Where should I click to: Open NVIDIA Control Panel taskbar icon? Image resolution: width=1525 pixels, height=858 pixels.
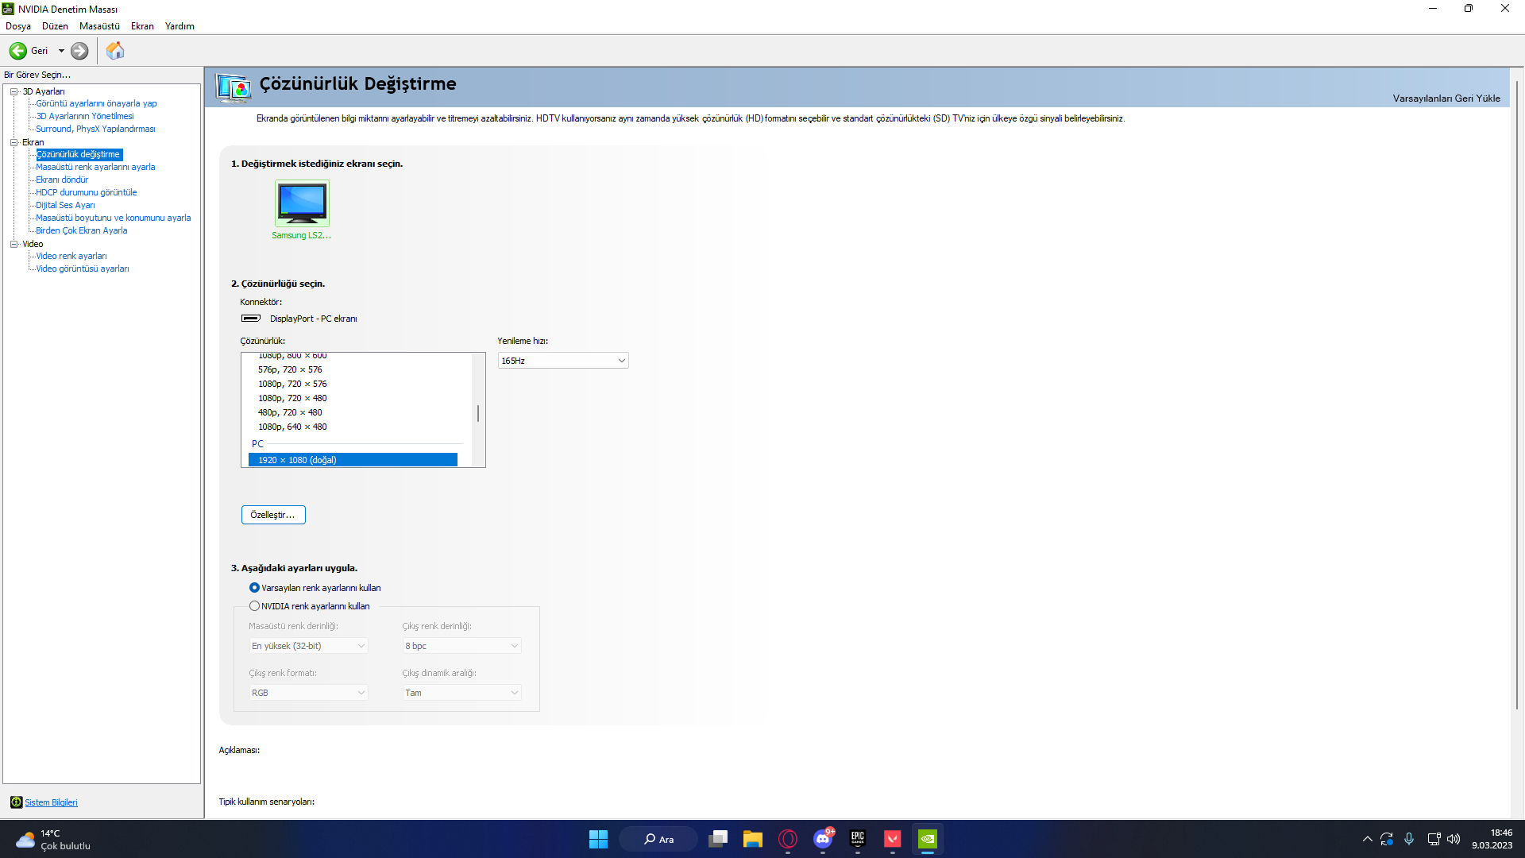point(927,839)
